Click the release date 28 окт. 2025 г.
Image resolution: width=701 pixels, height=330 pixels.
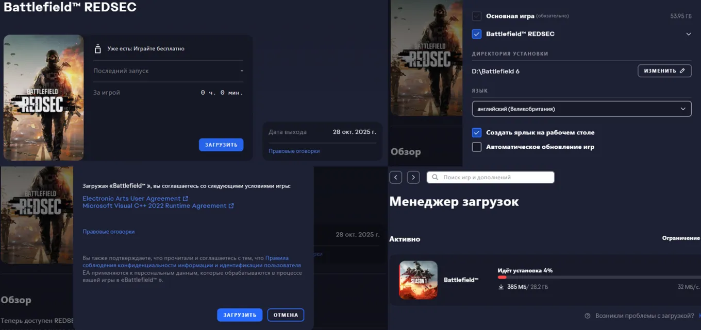[x=354, y=132]
